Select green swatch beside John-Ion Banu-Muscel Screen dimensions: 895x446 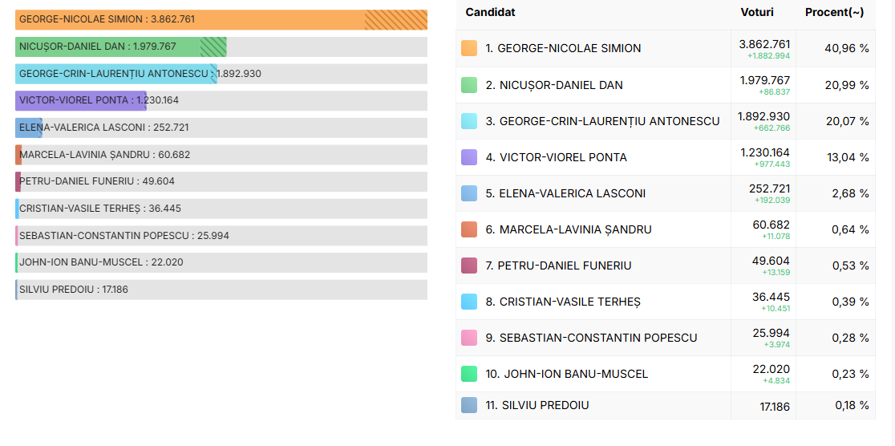[468, 374]
